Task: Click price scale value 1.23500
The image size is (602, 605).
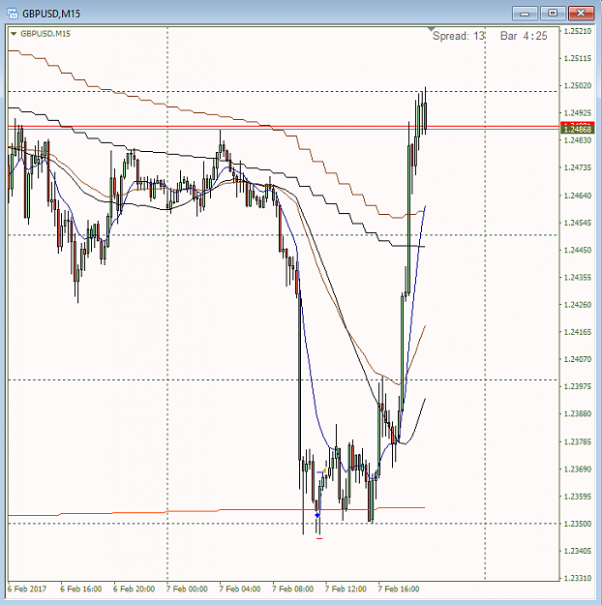Action: (578, 524)
